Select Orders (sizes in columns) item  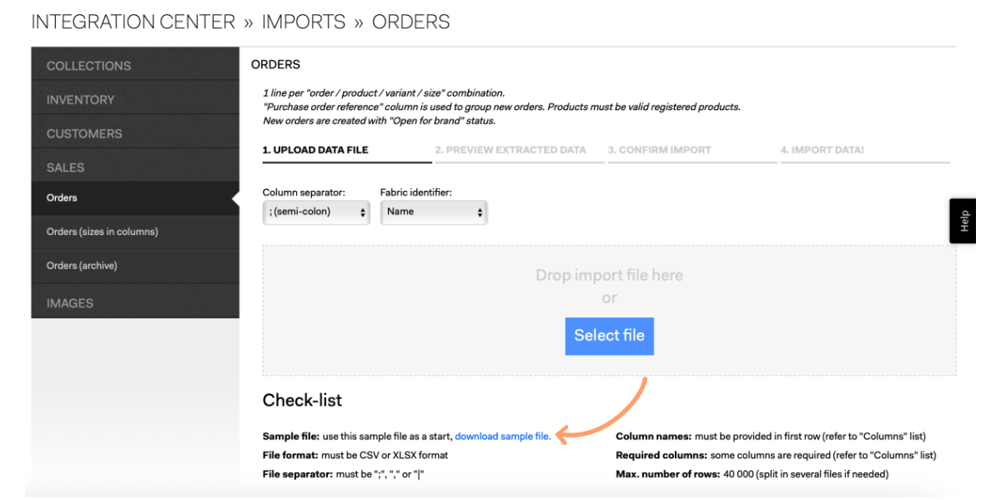[x=135, y=232]
